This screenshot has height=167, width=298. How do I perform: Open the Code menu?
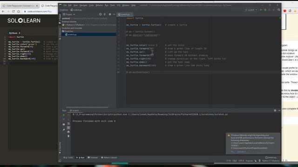(91, 5)
